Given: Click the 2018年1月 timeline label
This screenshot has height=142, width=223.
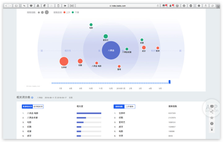Looking at the screenshot, I should (121, 89).
